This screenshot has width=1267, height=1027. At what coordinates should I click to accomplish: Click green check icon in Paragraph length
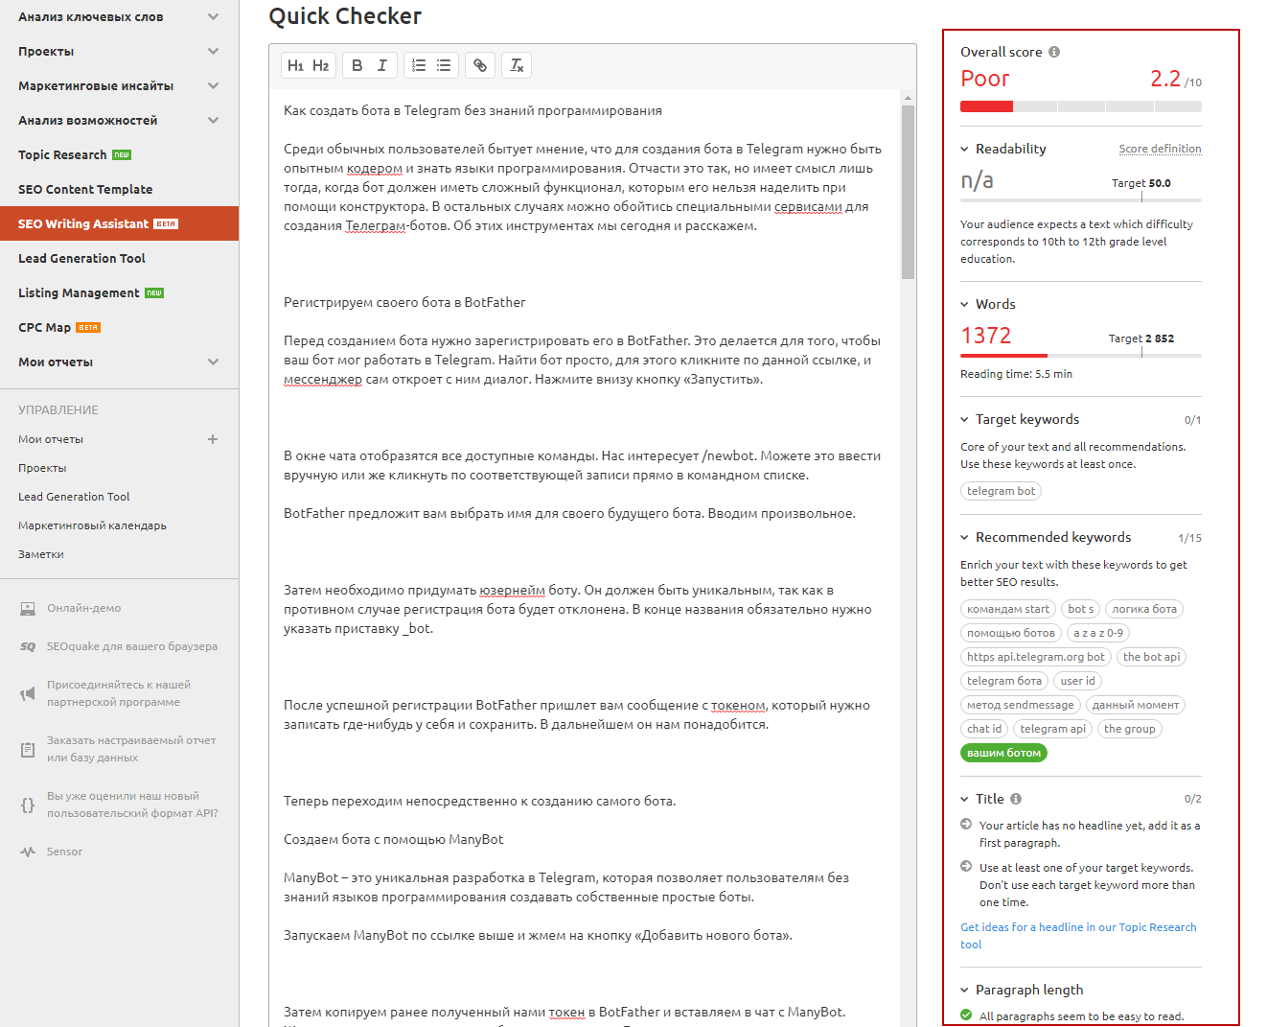[x=966, y=1015]
